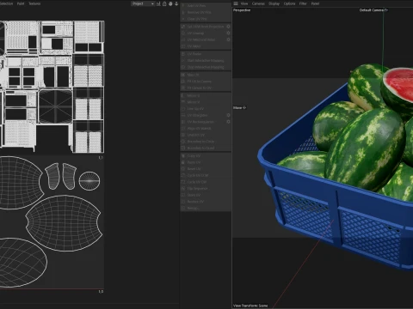Open the viewport Panel menu
Image resolution: width=413 pixels, height=309 pixels.
(315, 3)
